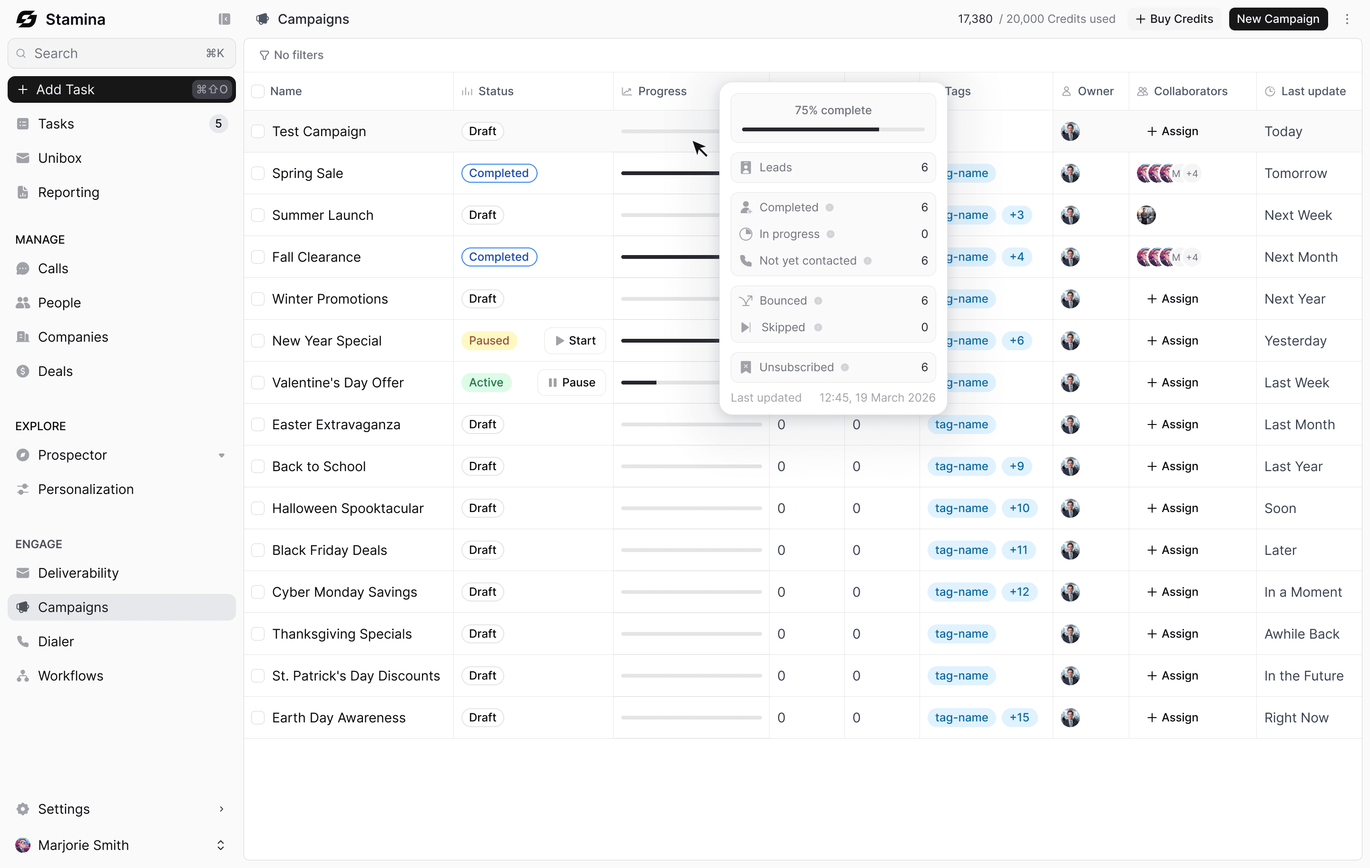Select the Black Friday Deals checkbox

tap(258, 550)
